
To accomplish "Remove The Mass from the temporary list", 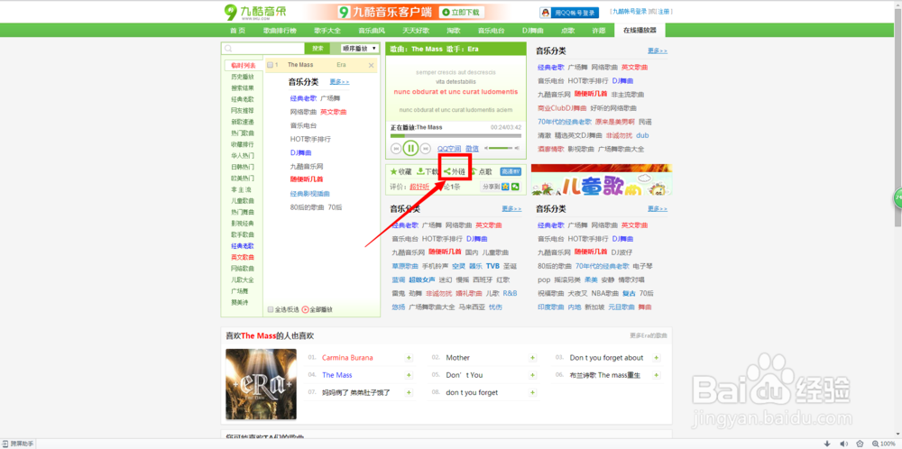I will click(371, 66).
